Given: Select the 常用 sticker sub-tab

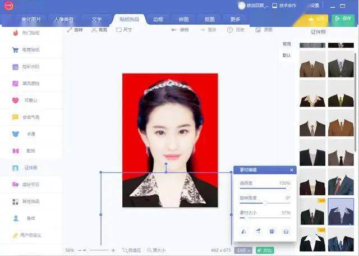Looking at the screenshot, I should click(287, 44).
